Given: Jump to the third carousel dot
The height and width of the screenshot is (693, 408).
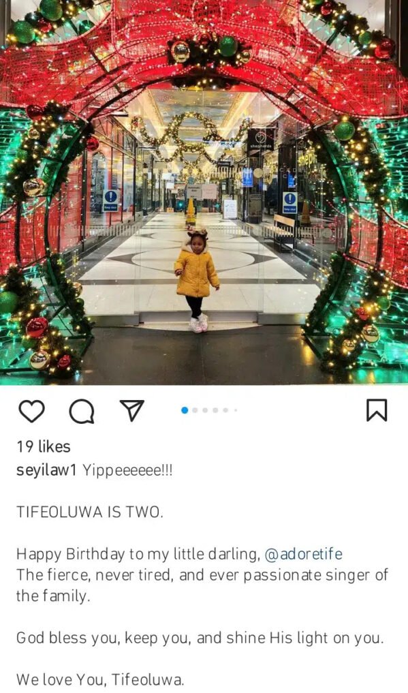Looking at the screenshot, I should 205,410.
